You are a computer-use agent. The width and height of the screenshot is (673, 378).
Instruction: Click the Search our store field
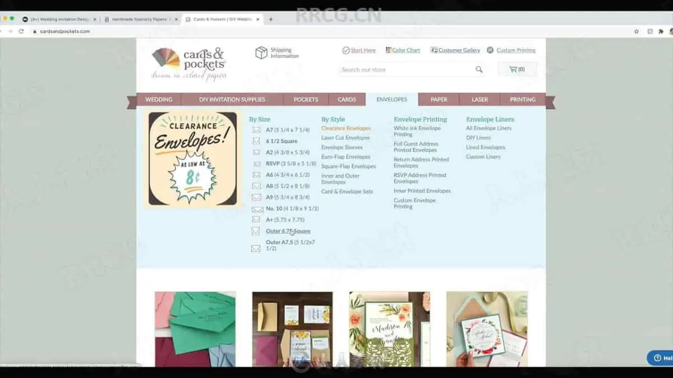pyautogui.click(x=413, y=69)
